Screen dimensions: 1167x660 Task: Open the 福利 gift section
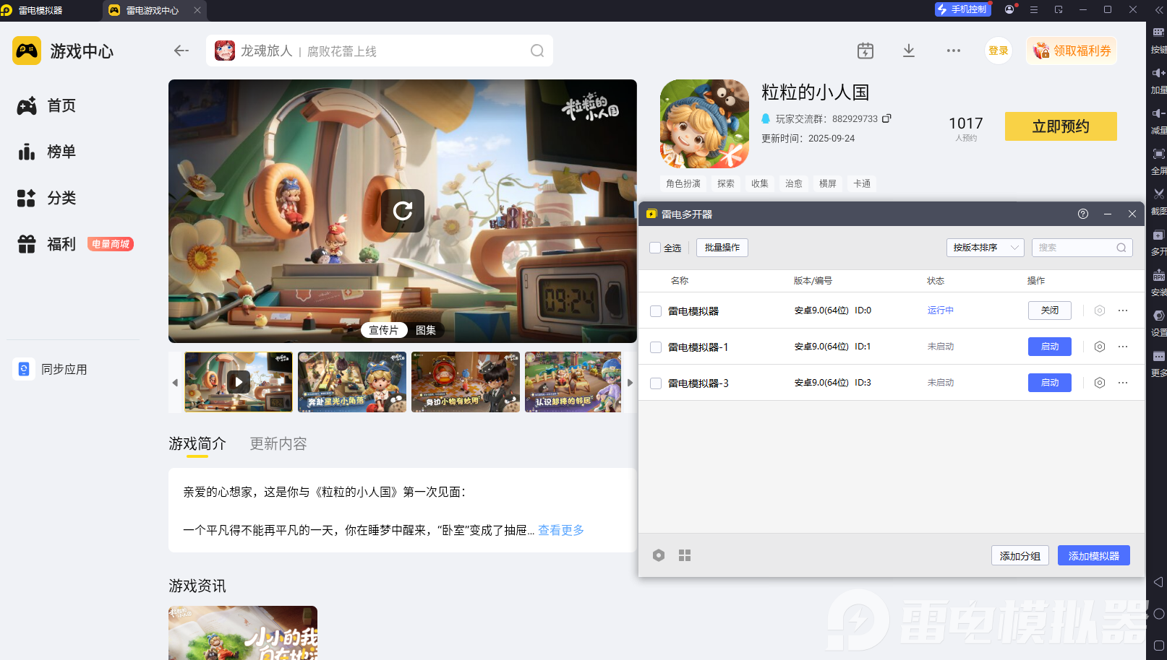click(x=46, y=244)
